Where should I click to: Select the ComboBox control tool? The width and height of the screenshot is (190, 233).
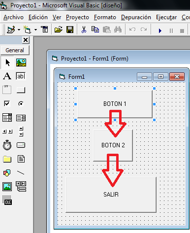pos(7,118)
